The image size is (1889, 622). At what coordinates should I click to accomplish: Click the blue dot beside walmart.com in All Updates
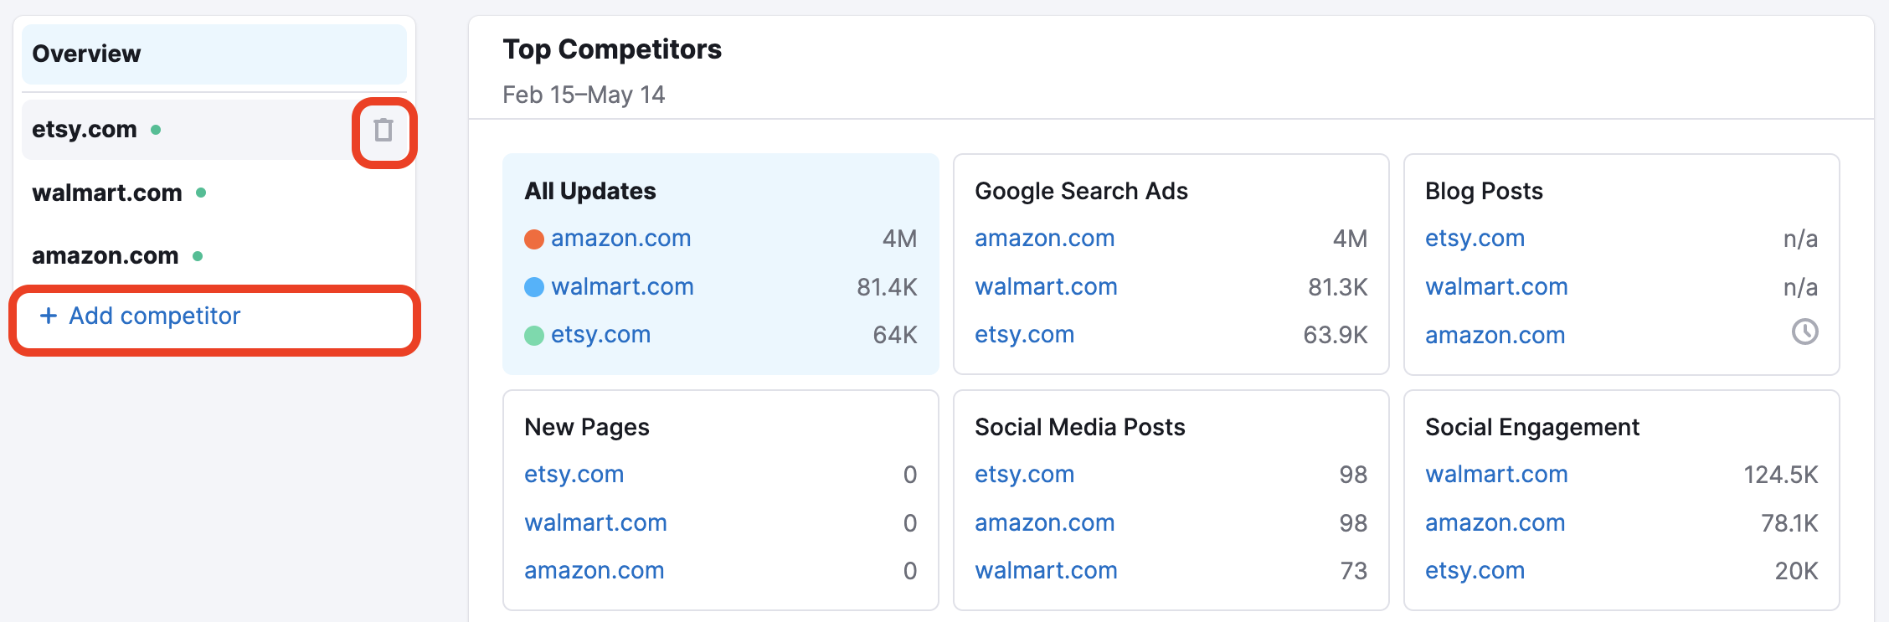point(533,286)
